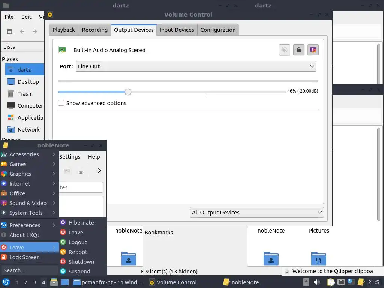This screenshot has height=288, width=384.
Task: Activate pcmanfm-qt taskbar button
Action: click(108, 282)
